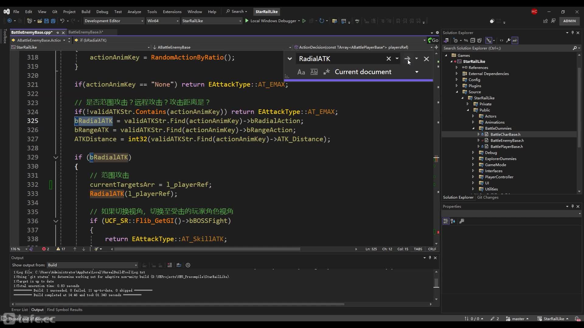Click View Code icon in Solution Explorer

coord(502,40)
